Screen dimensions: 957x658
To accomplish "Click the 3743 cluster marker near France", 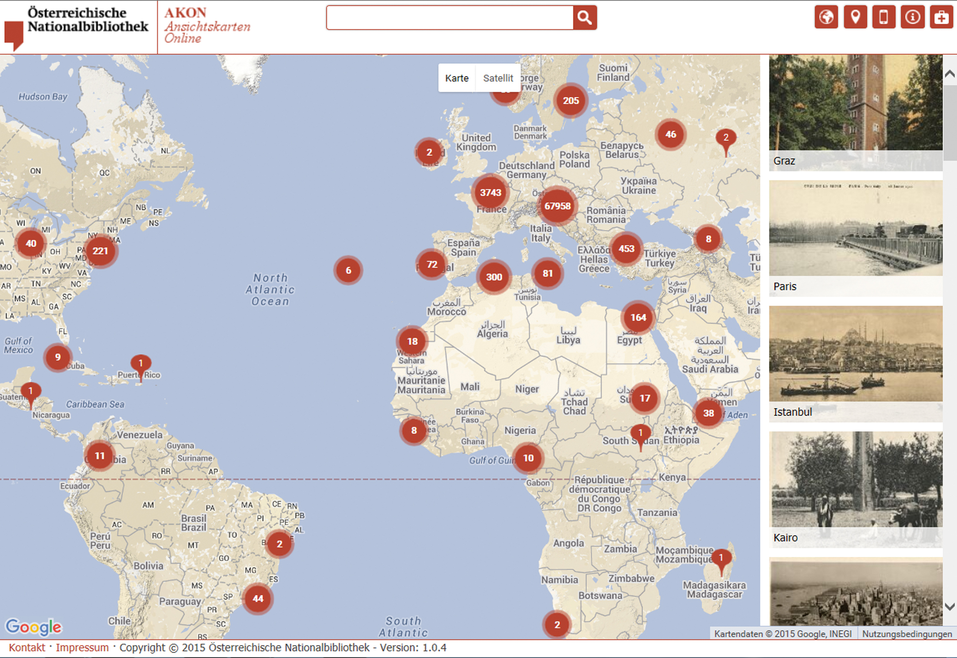I will (x=490, y=192).
